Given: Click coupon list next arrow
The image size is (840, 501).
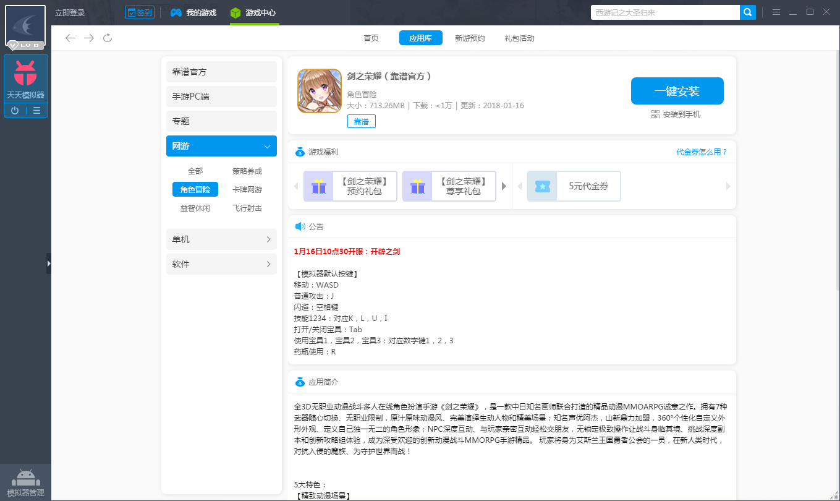Looking at the screenshot, I should coord(728,186).
